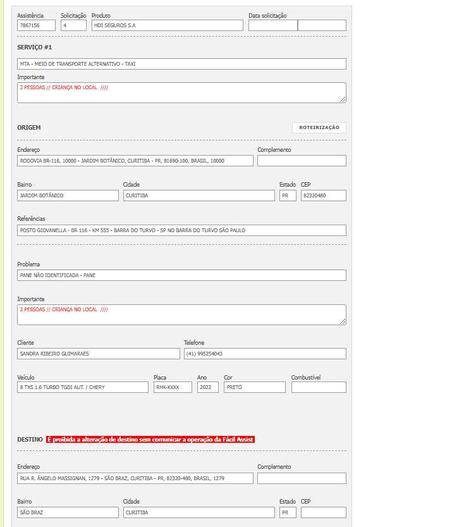The width and height of the screenshot is (452, 527).
Task: Click the SERVIÇO #1 heading
Action: [x=35, y=47]
